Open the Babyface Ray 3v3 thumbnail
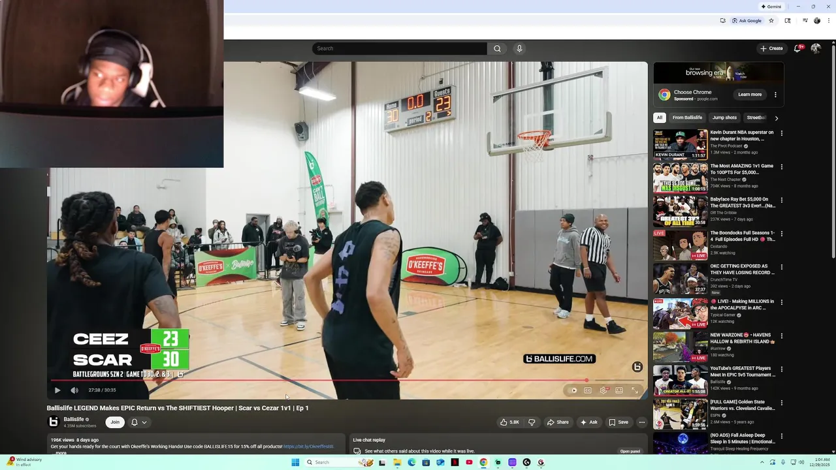 click(681, 211)
